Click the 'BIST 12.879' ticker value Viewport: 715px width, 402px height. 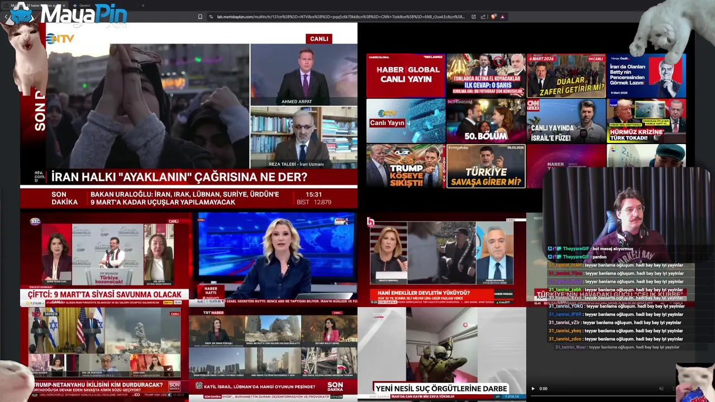point(313,202)
